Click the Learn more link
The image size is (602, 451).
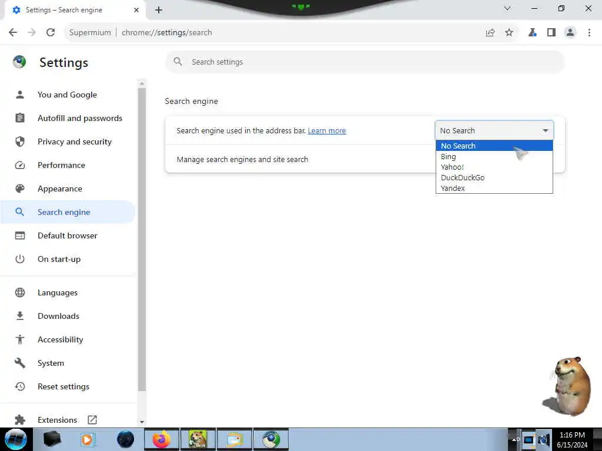click(327, 131)
